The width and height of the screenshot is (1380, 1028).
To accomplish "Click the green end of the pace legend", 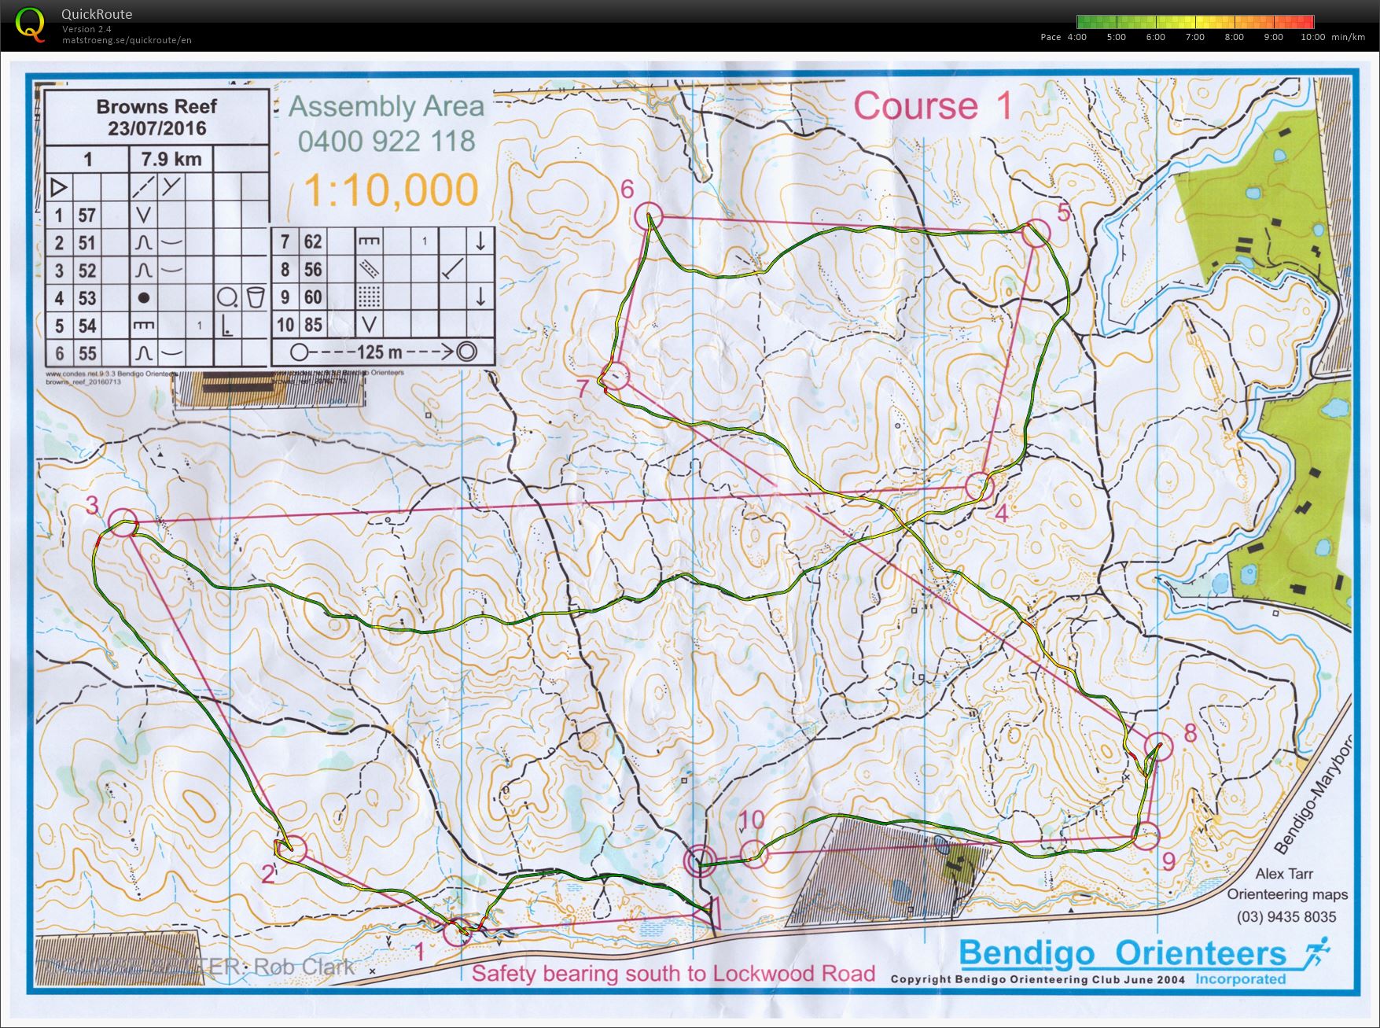I will [x=1084, y=22].
